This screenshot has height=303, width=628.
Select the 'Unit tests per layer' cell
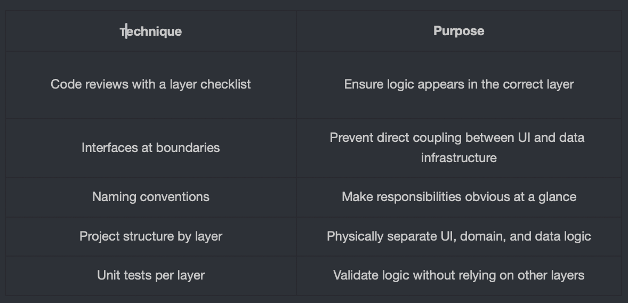151,275
